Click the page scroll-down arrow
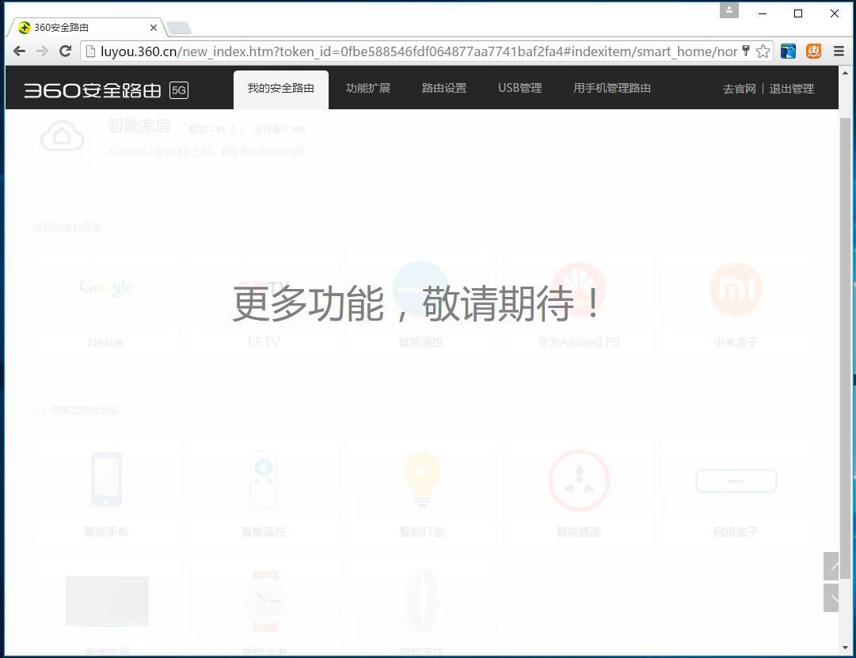The width and height of the screenshot is (856, 658). [x=832, y=598]
